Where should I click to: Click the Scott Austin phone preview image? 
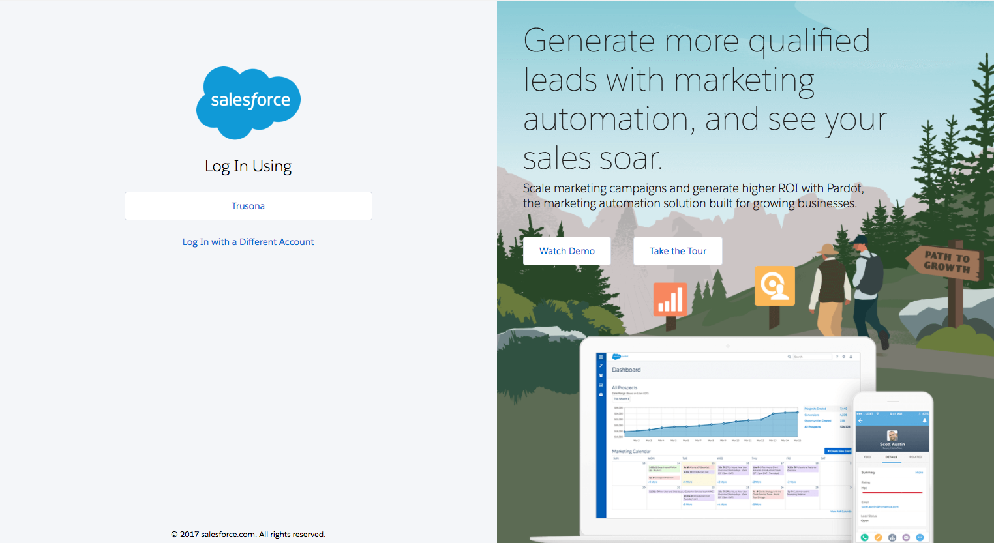[x=892, y=467]
